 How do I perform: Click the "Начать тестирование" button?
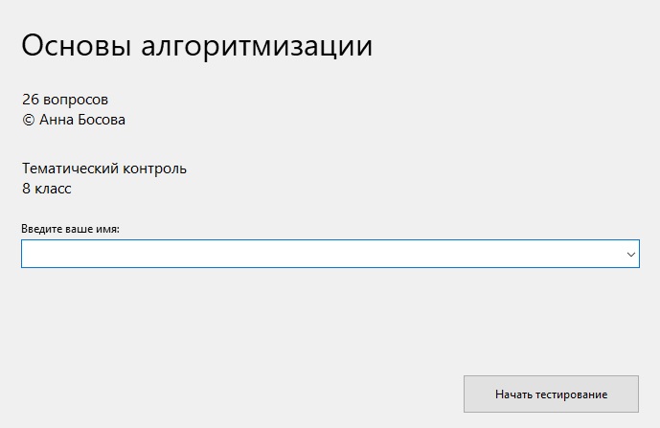(551, 394)
